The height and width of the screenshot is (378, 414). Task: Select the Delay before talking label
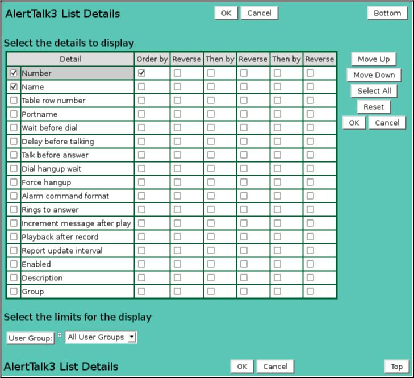(58, 142)
